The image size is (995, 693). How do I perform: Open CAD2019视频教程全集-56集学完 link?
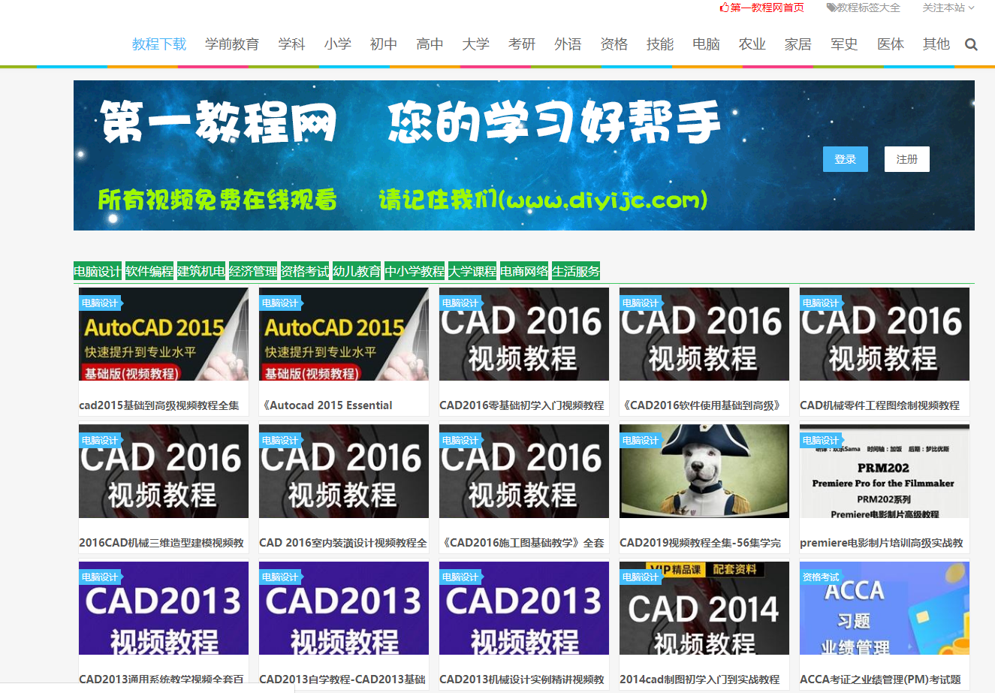click(x=700, y=543)
